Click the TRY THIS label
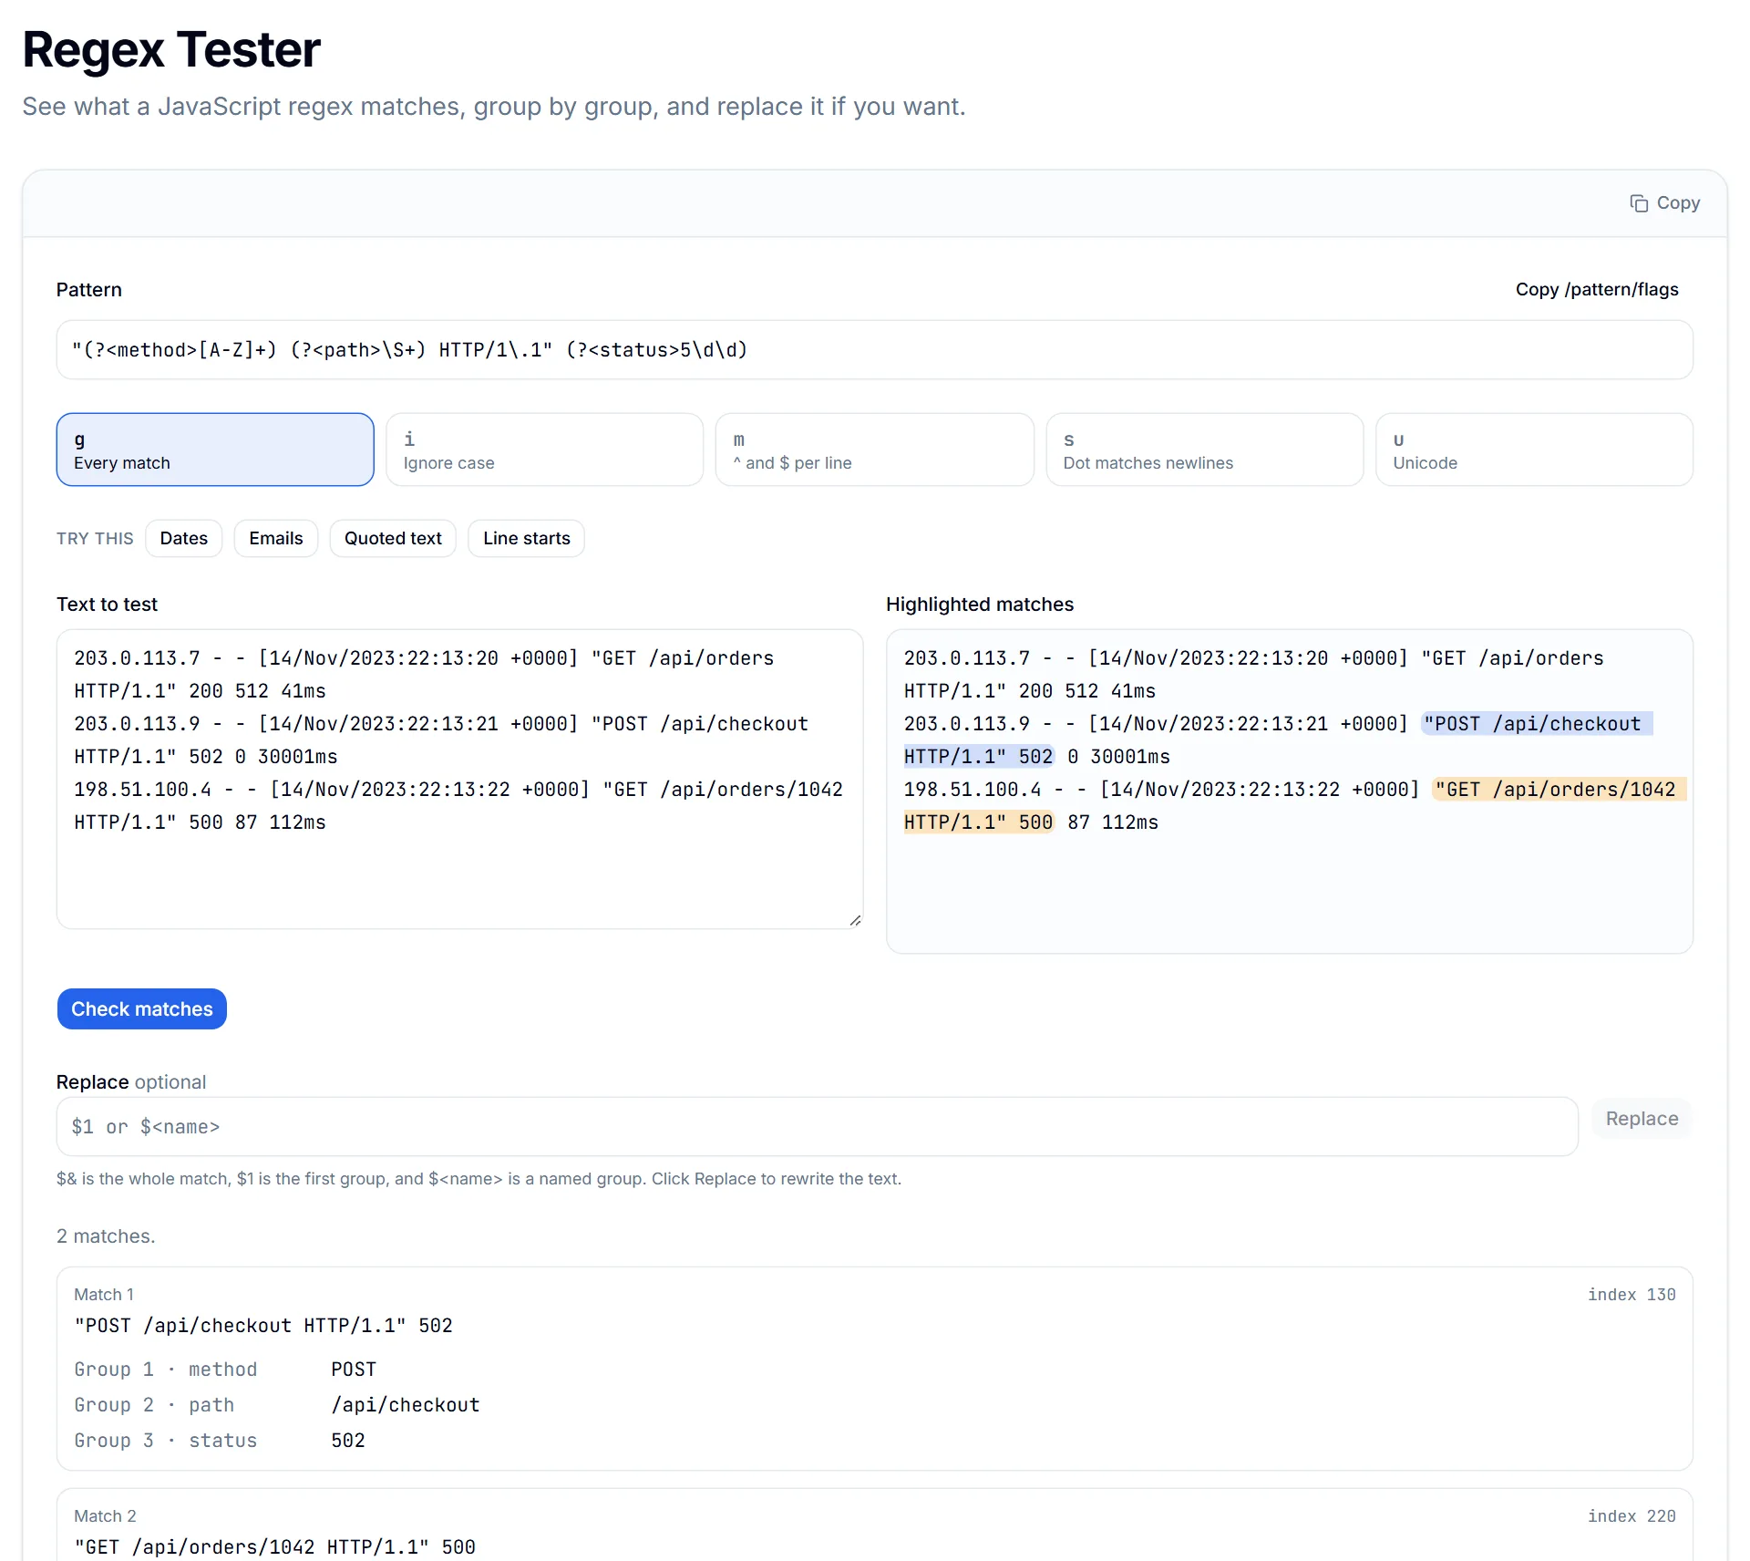The width and height of the screenshot is (1750, 1561). [x=95, y=539]
